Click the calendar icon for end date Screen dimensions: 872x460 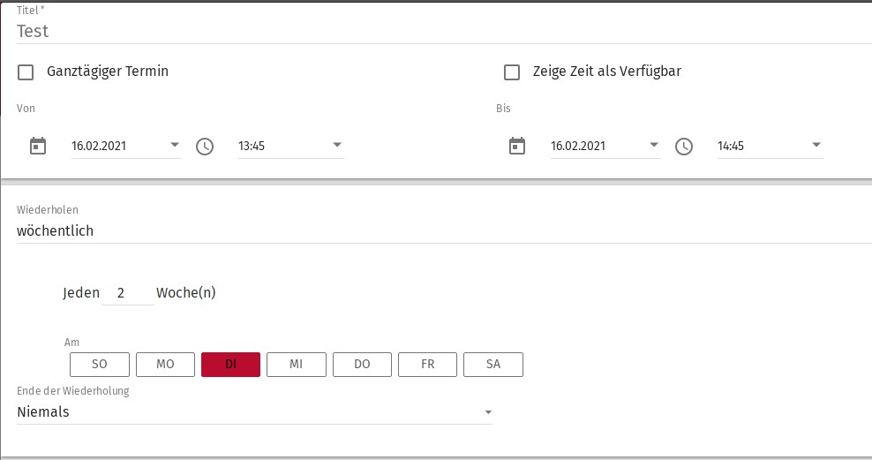coord(517,146)
